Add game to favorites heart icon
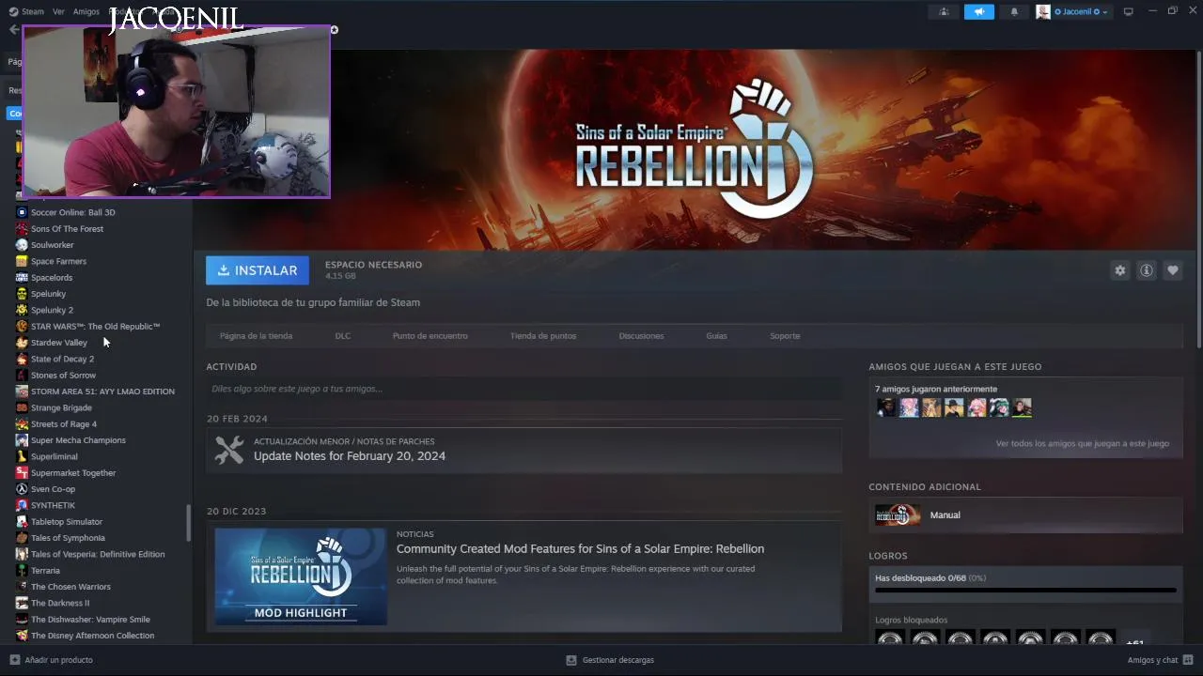 coord(1172,270)
